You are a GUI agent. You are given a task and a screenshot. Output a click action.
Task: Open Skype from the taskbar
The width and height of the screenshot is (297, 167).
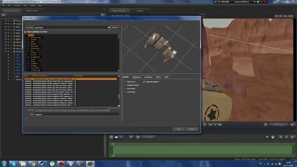click(13, 164)
